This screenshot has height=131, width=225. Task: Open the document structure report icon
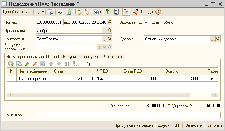click(117, 12)
